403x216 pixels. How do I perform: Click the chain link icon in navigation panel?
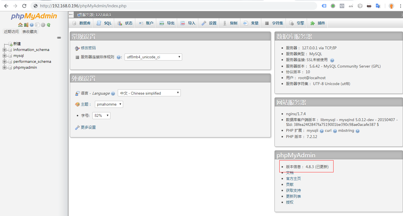(x=59, y=37)
